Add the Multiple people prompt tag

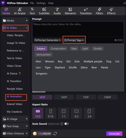tap(93, 61)
